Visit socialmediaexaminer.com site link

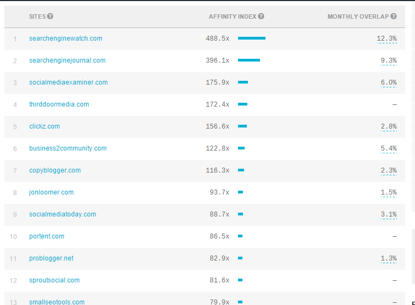pyautogui.click(x=68, y=82)
